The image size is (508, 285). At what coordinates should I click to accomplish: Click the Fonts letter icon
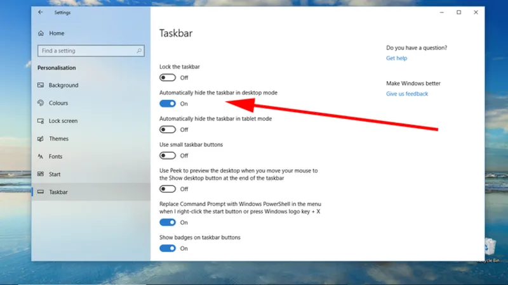(x=41, y=156)
